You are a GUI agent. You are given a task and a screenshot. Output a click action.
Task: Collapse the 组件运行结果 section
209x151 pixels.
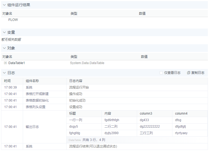click(4, 5)
